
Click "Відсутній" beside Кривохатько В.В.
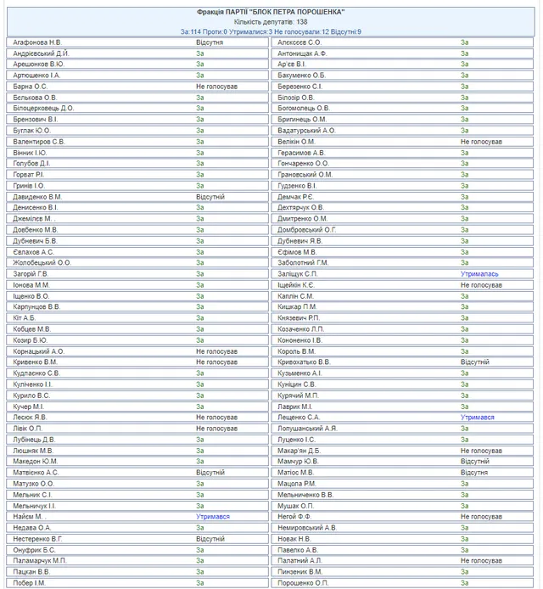click(x=475, y=362)
